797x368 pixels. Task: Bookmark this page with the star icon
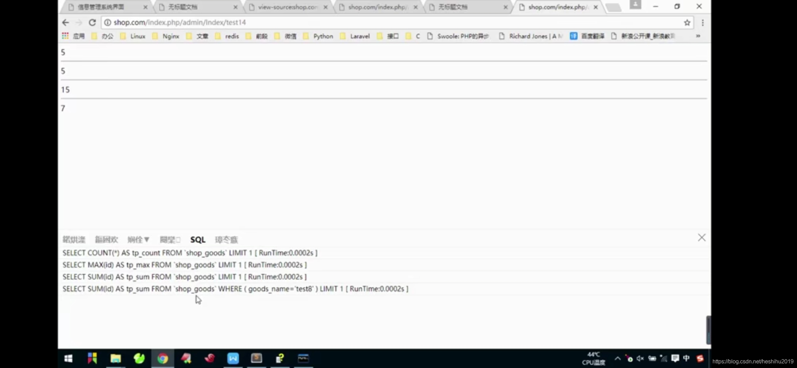[x=687, y=22]
